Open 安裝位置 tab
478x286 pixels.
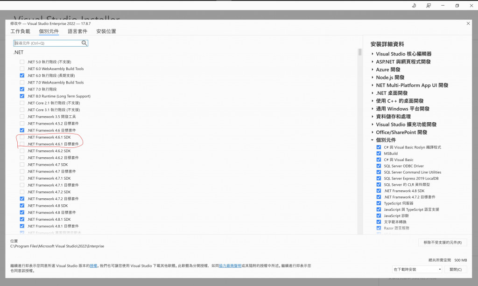(x=106, y=31)
